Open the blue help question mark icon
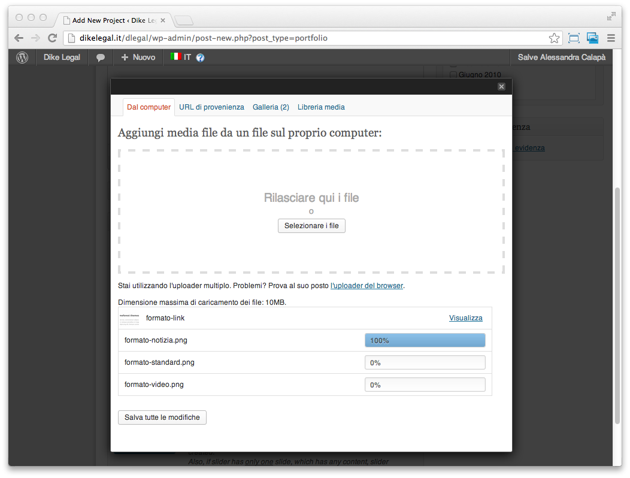Screen dimensions: 630x478 tap(200, 58)
